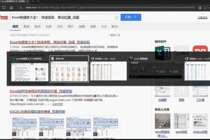This screenshot has width=210, height=140.
Task: Close the Excel快捷键大全 browser tab
Action: click(x=28, y=1)
